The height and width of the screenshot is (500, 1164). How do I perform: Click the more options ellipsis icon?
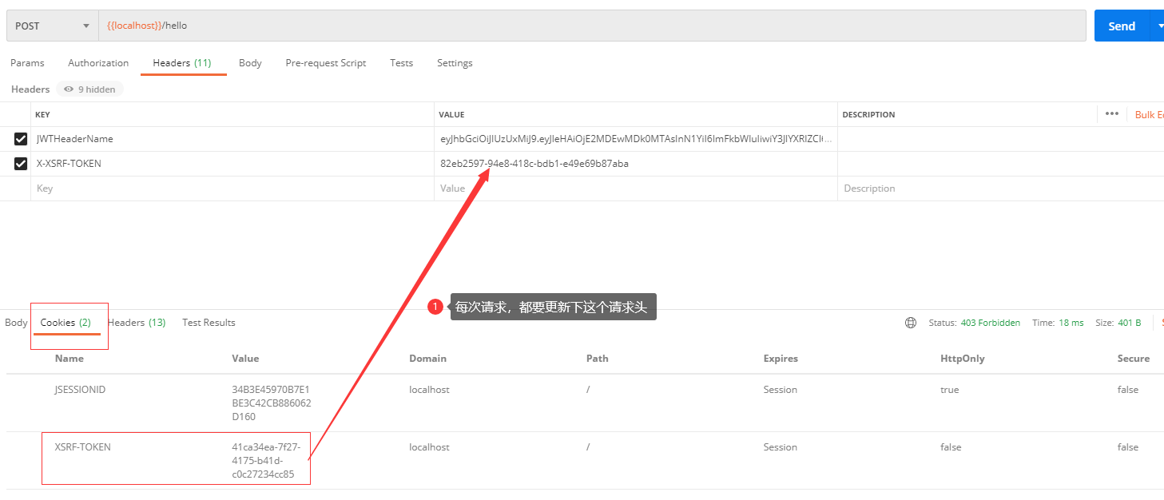coord(1111,114)
